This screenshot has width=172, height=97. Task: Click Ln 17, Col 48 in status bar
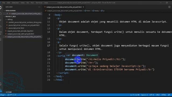point(135,95)
